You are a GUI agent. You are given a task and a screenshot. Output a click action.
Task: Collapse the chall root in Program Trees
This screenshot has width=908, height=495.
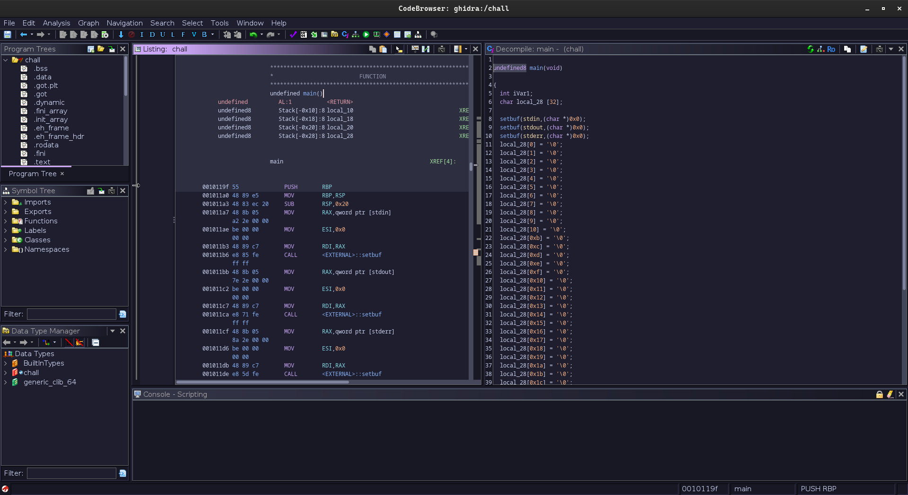(x=6, y=60)
